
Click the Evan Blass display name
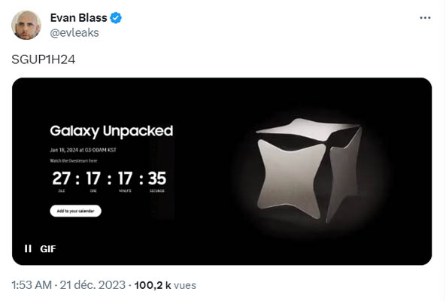(x=79, y=18)
